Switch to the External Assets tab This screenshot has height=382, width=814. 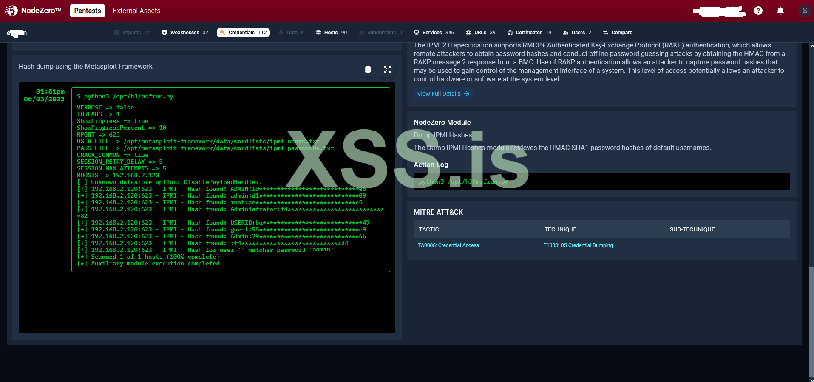point(137,11)
